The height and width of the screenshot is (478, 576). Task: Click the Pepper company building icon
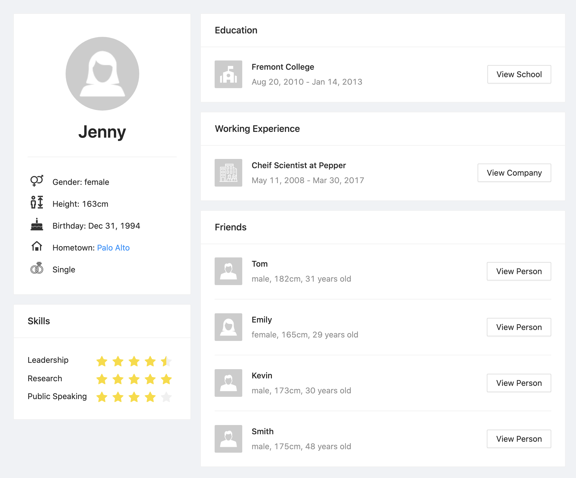click(228, 173)
